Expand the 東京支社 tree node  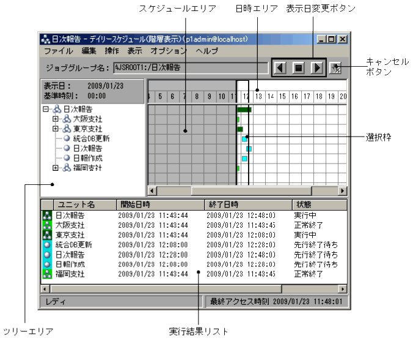[56, 129]
